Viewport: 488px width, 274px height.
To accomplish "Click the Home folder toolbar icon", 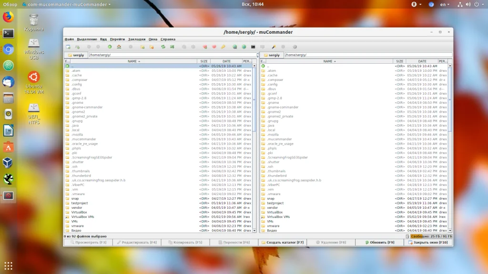I will (x=119, y=47).
